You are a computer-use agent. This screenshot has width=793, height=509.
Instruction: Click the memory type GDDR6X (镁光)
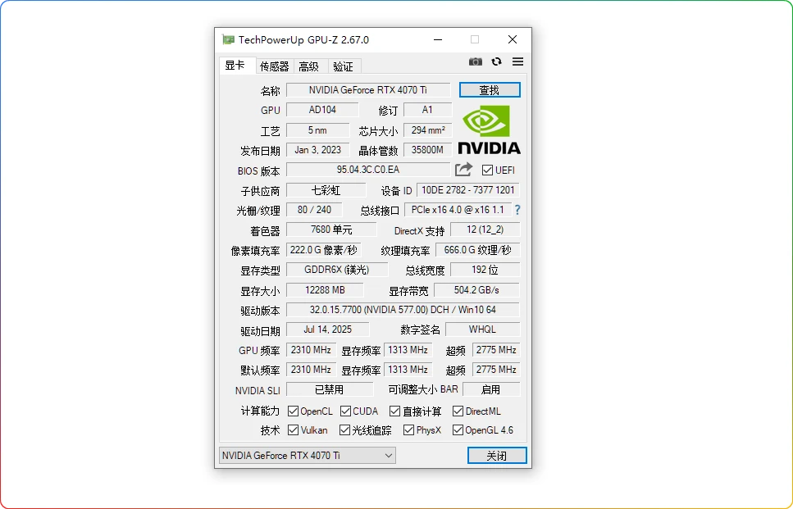(x=337, y=270)
